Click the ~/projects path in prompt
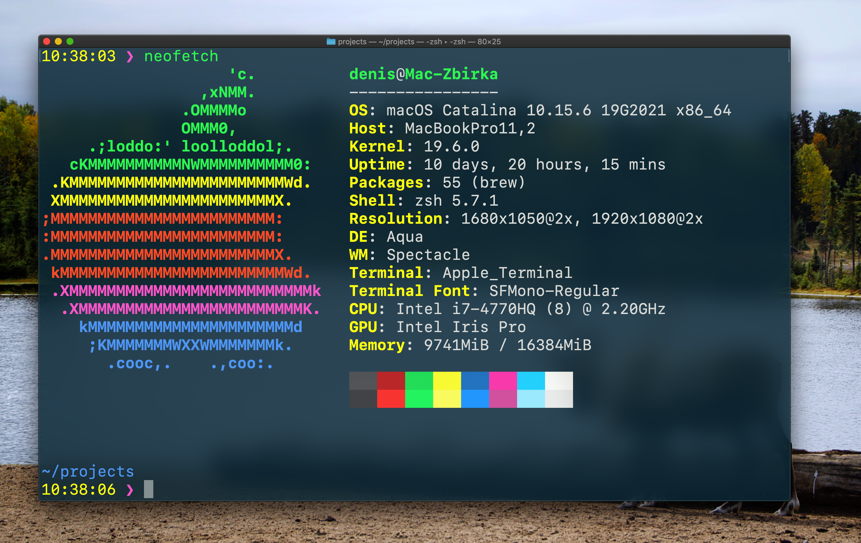This screenshot has width=861, height=543. (x=88, y=472)
